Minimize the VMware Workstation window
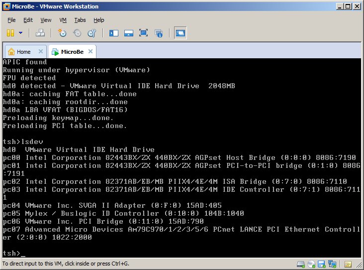The width and height of the screenshot is (364, 270). 340,6
